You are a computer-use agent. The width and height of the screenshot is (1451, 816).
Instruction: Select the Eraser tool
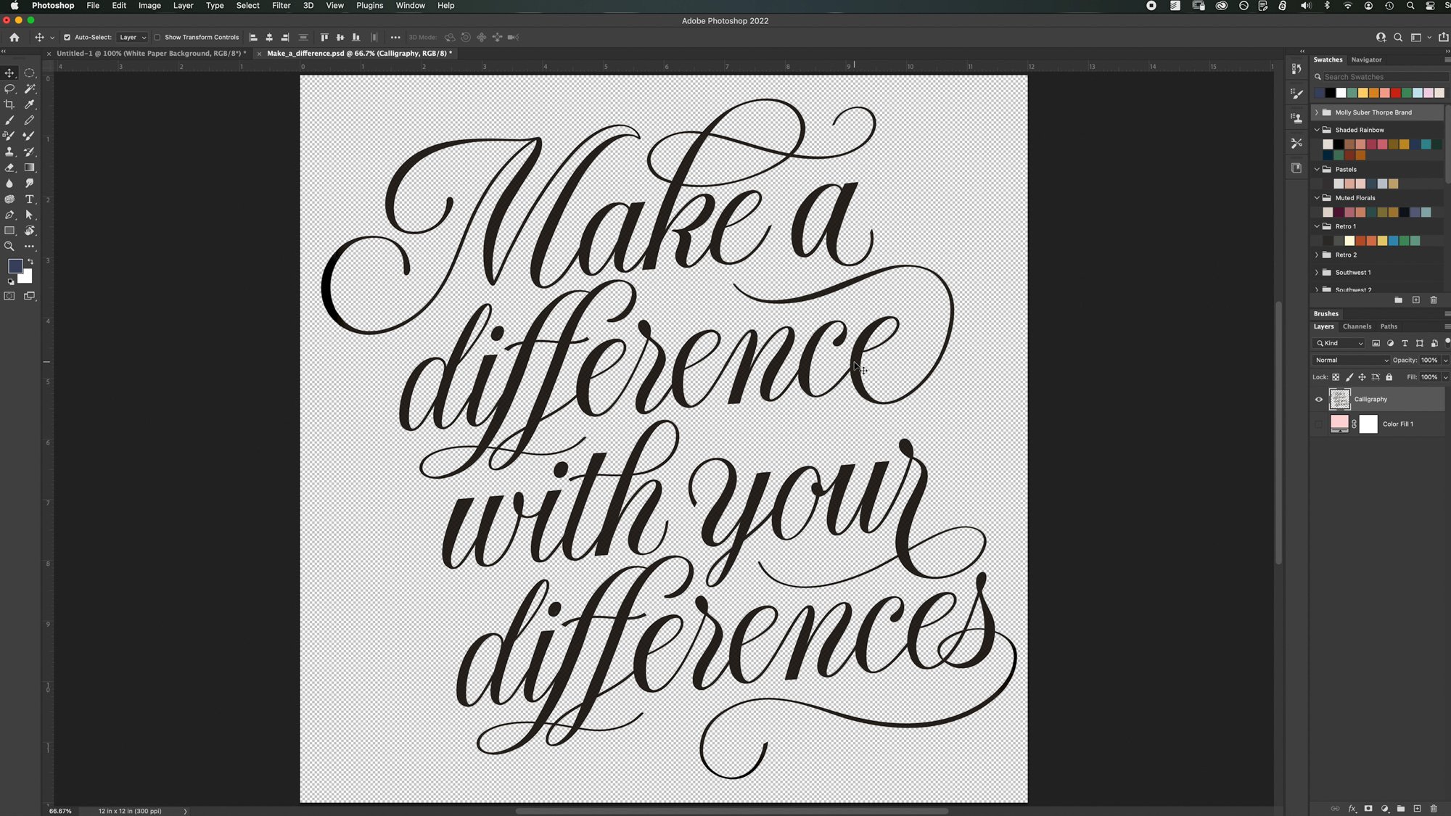pos(9,168)
